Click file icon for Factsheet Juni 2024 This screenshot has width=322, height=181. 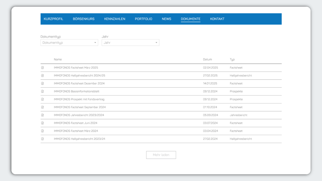click(42, 123)
